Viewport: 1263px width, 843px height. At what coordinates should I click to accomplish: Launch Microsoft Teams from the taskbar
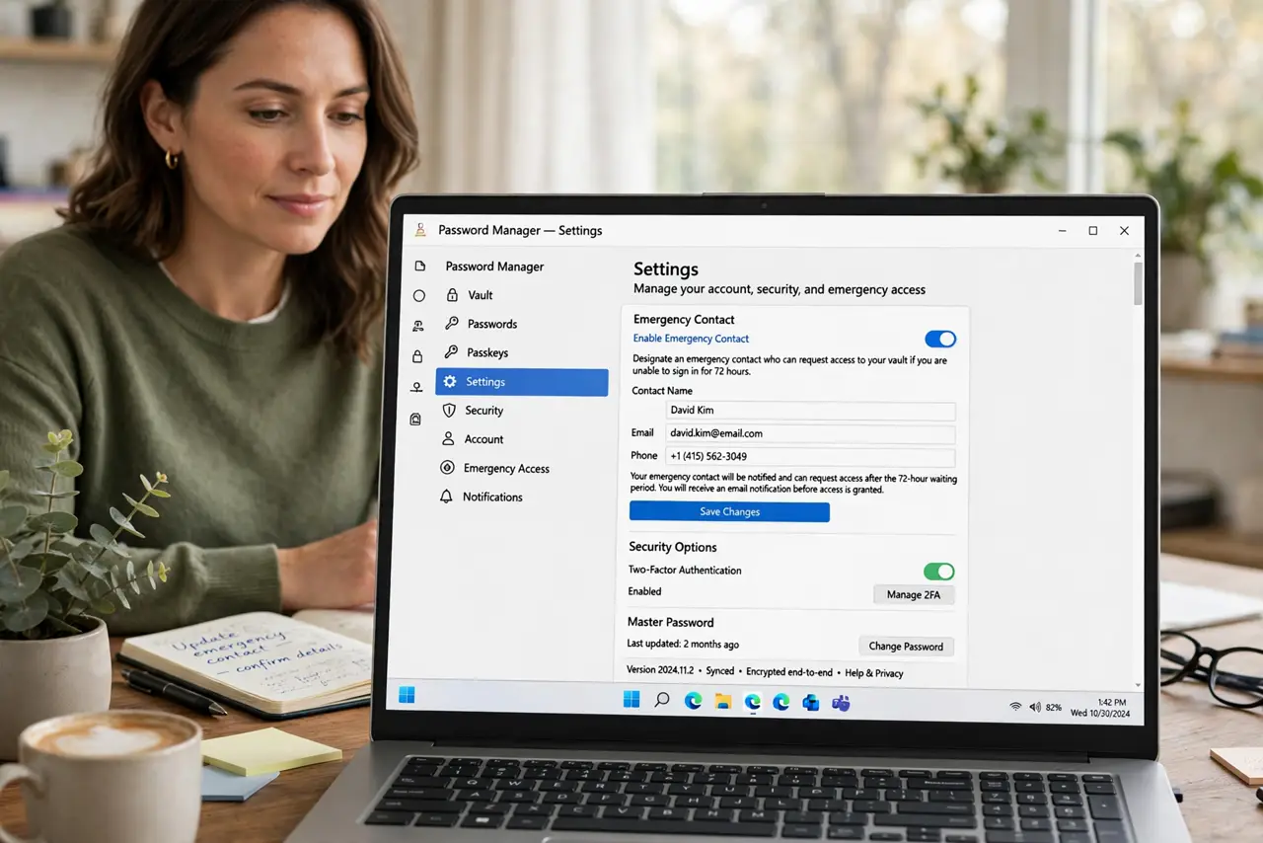tap(841, 703)
